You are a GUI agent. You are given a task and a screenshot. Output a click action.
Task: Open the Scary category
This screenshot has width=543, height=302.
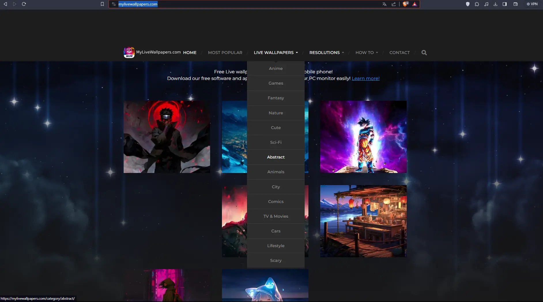coord(276,260)
